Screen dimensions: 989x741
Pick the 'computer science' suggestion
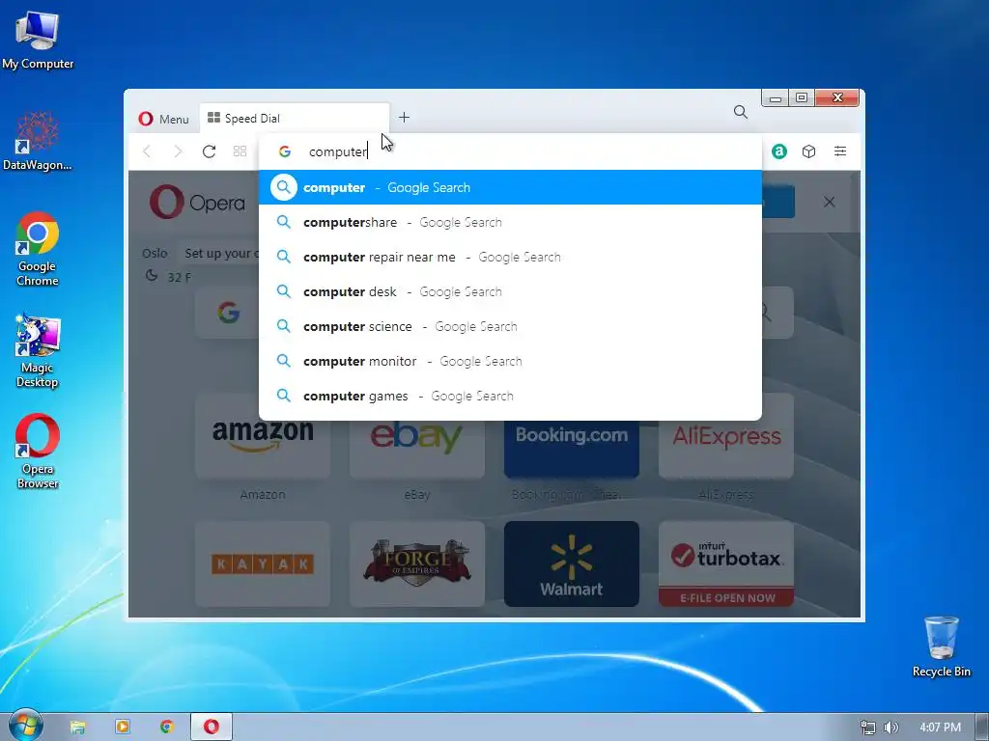click(510, 326)
